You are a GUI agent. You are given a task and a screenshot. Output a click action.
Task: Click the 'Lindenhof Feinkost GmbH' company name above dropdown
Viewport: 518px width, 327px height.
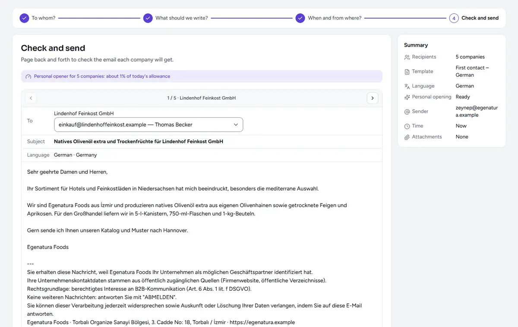84,113
